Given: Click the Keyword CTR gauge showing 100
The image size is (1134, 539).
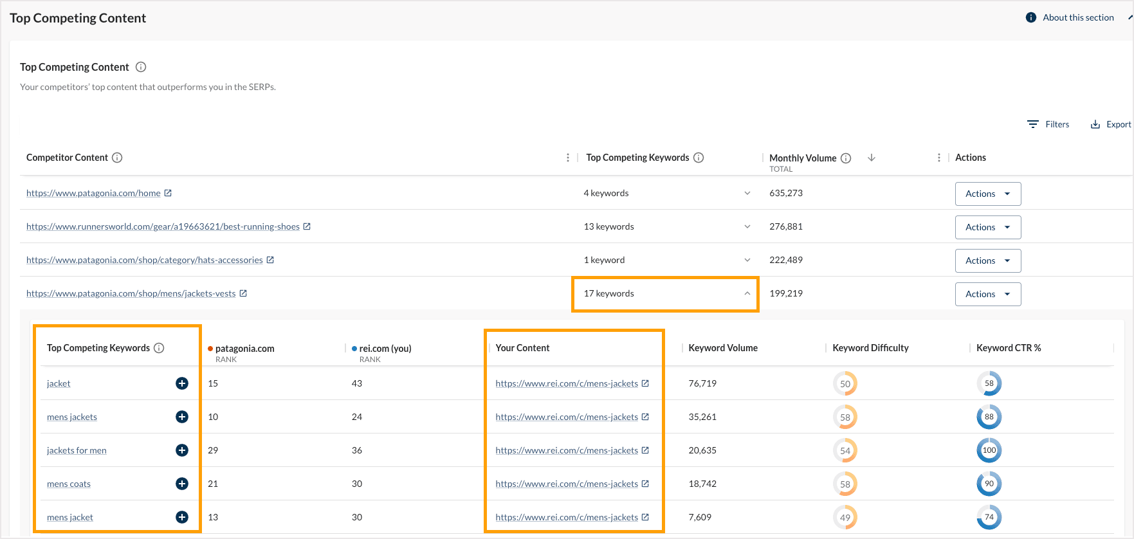Looking at the screenshot, I should point(989,450).
